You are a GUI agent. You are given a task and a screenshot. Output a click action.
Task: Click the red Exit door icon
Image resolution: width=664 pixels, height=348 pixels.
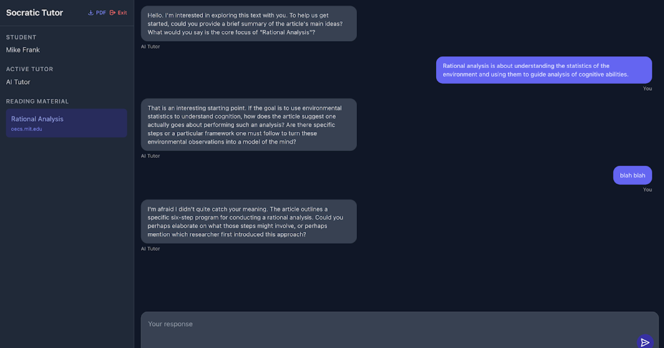(x=113, y=13)
